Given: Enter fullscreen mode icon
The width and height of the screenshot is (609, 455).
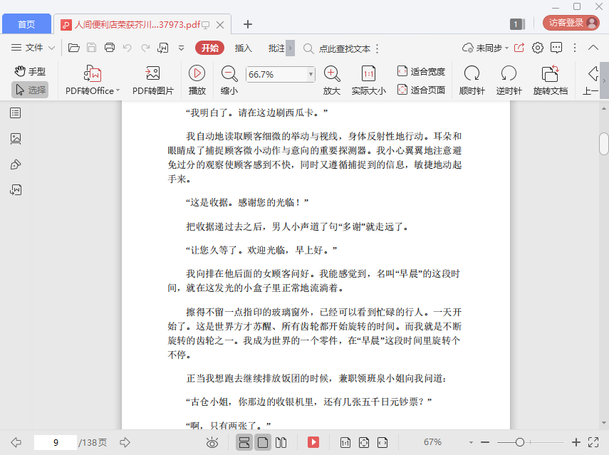Looking at the screenshot, I should [593, 442].
